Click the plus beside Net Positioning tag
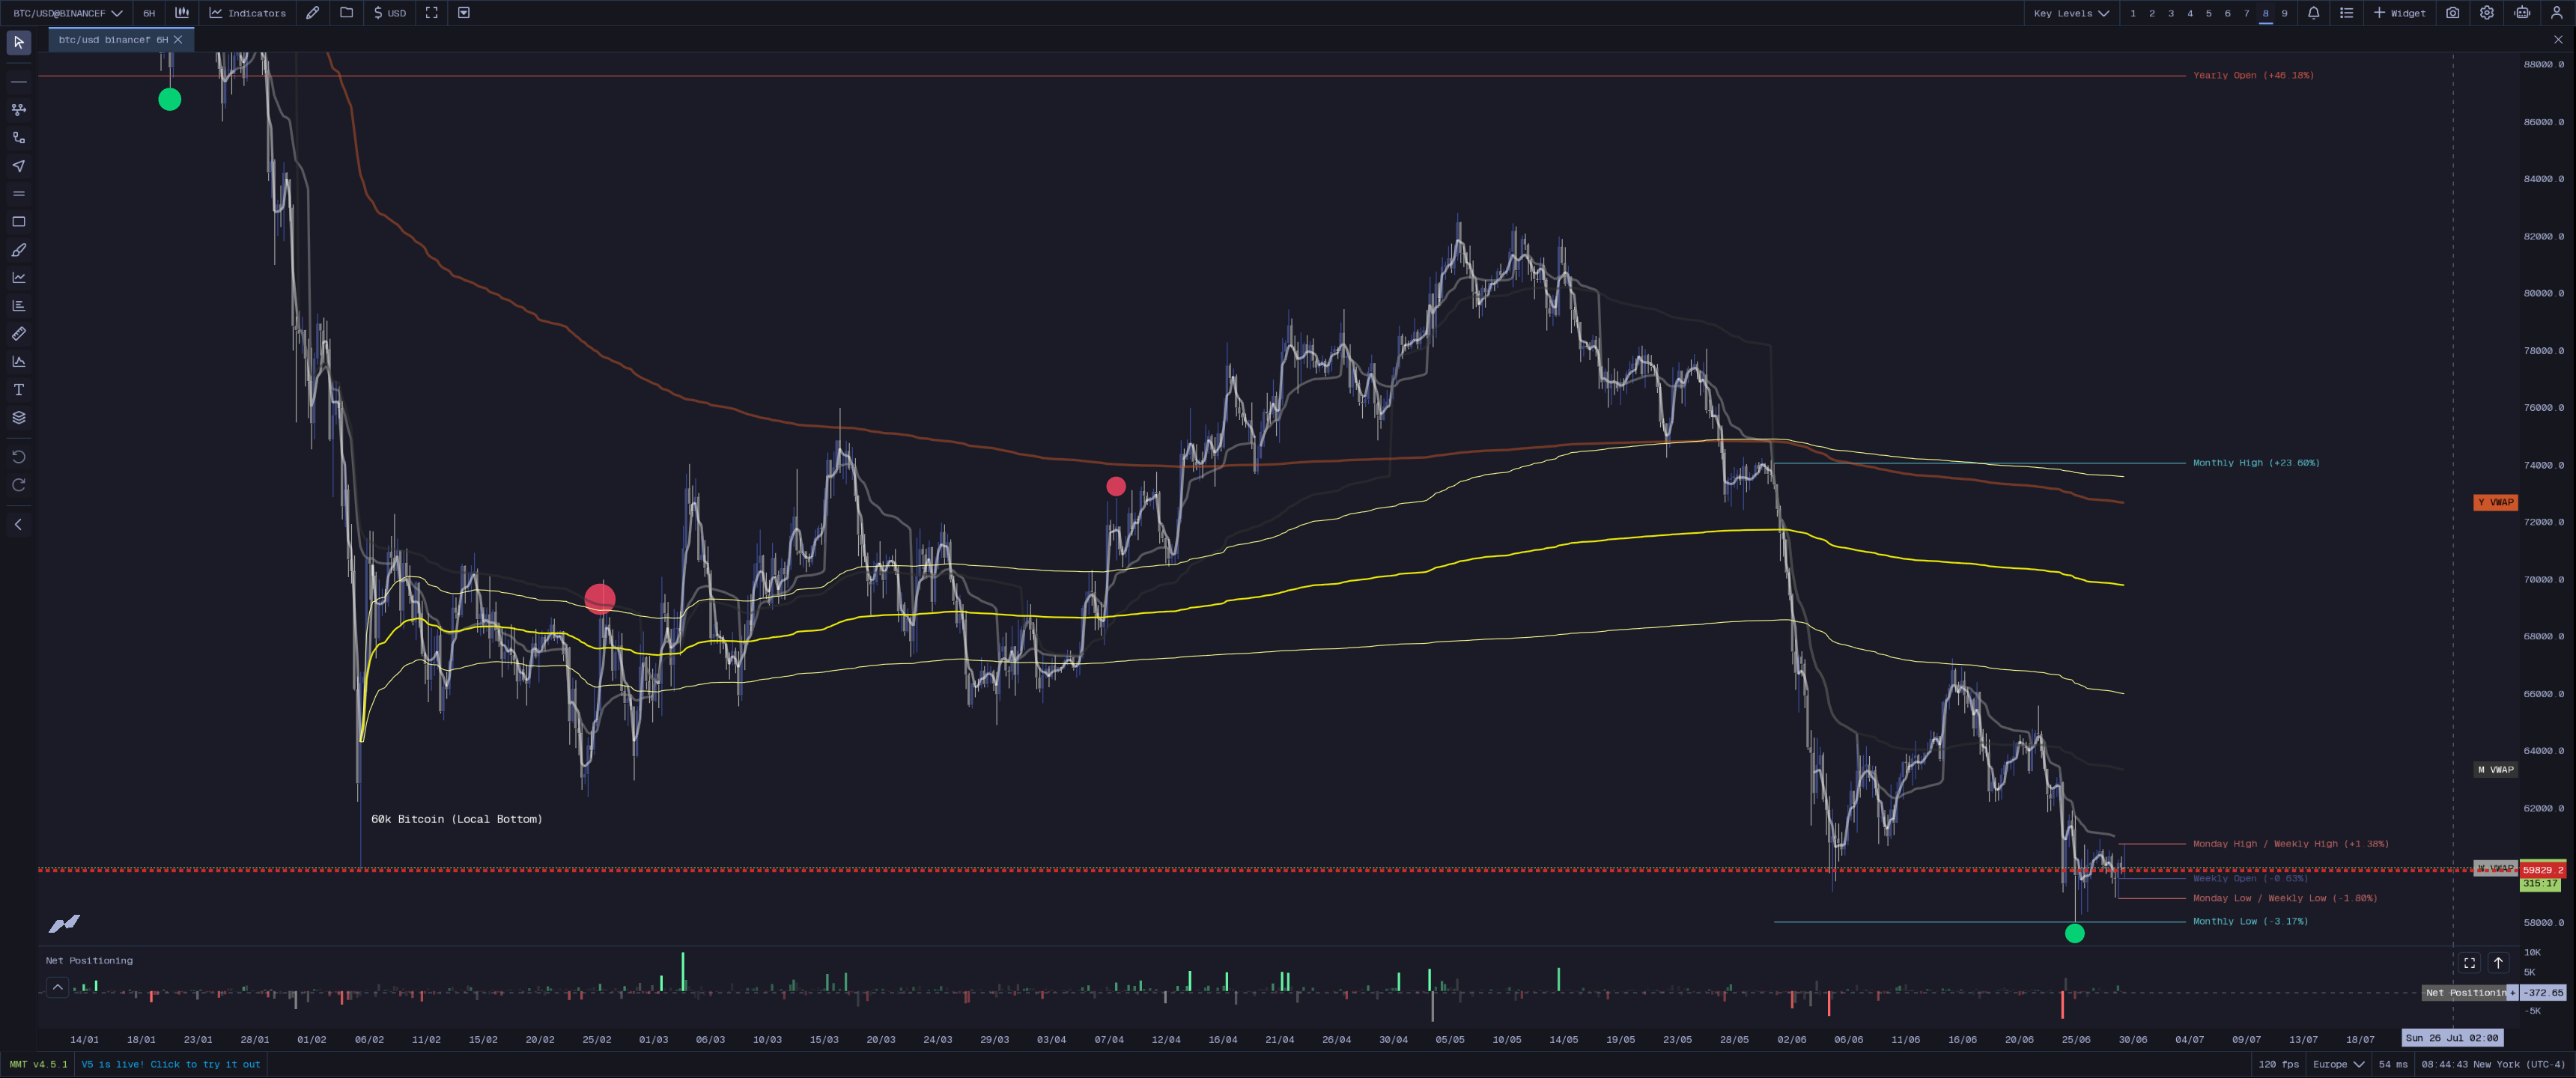This screenshot has width=2576, height=1078. (2512, 992)
